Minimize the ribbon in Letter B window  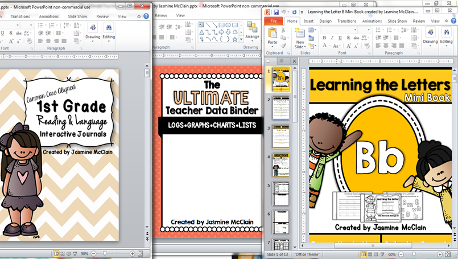pos(446,20)
